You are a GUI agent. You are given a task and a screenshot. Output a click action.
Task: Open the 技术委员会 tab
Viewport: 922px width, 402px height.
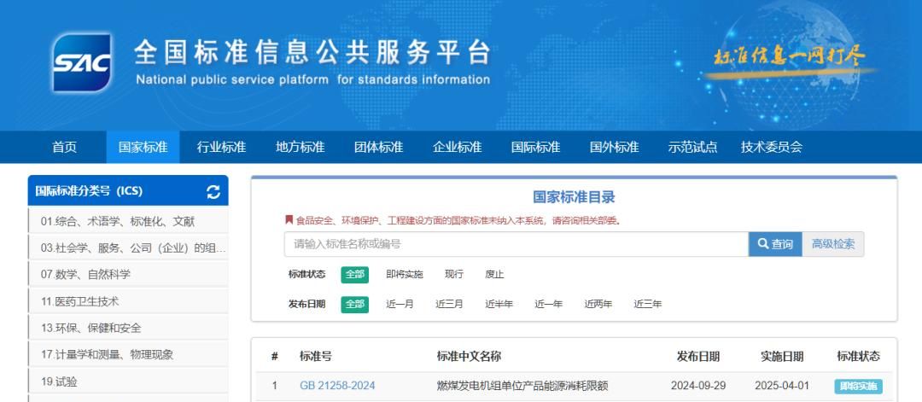pyautogui.click(x=772, y=147)
